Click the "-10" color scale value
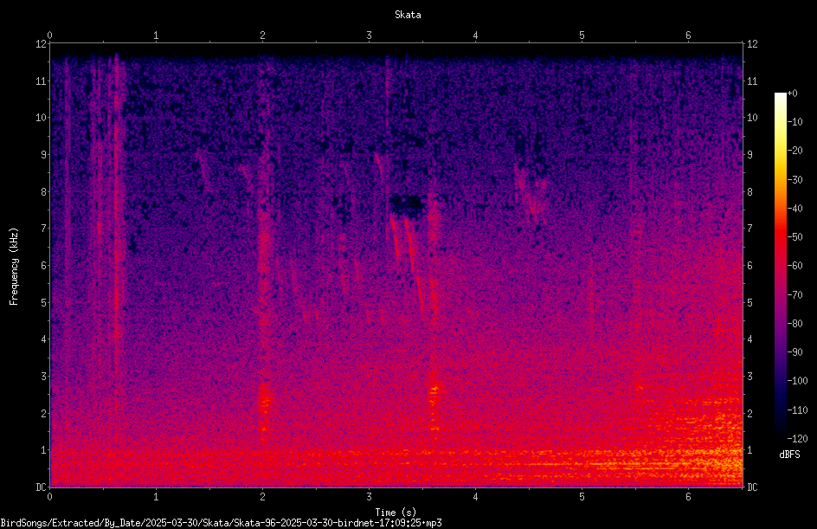The width and height of the screenshot is (817, 529). [x=794, y=122]
